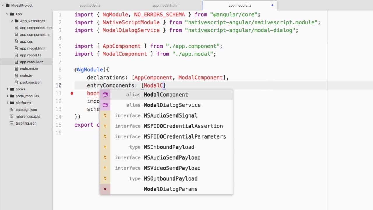
Task: Click the modified dot on app.module.ts tab
Action: (x=272, y=5)
